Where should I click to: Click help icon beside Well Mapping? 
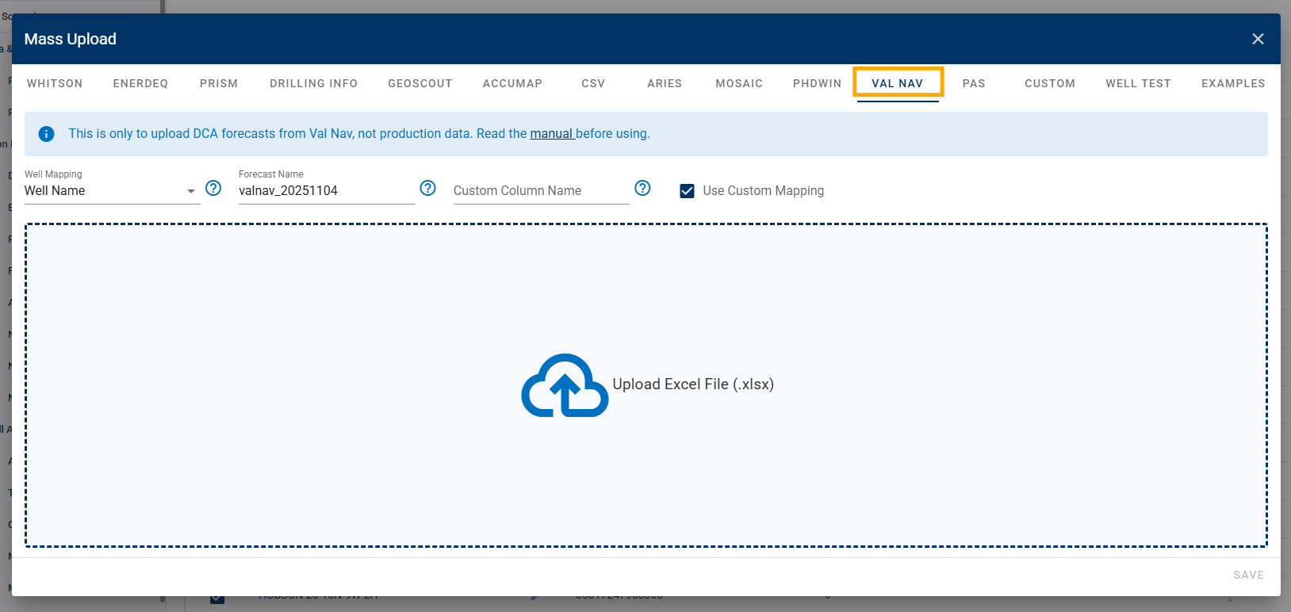(x=213, y=188)
